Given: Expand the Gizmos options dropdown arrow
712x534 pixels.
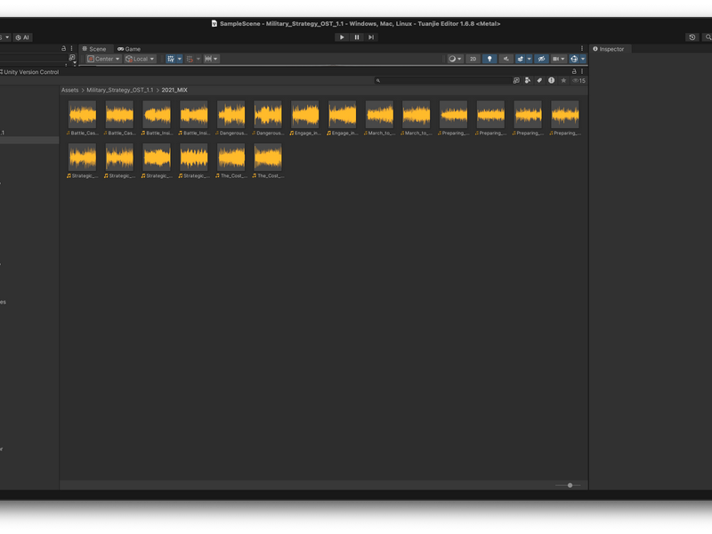Looking at the screenshot, I should coord(583,59).
